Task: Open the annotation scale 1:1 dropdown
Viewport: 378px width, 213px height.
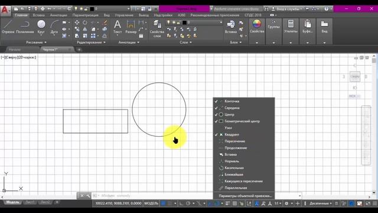Action: pyautogui.click(x=278, y=204)
